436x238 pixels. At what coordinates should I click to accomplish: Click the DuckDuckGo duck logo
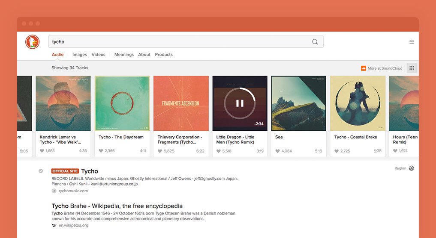(x=32, y=42)
